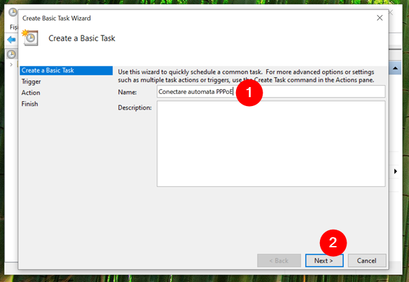The image size is (409, 282).
Task: Close the Create Basic Task Wizard dialog
Action: tap(379, 18)
